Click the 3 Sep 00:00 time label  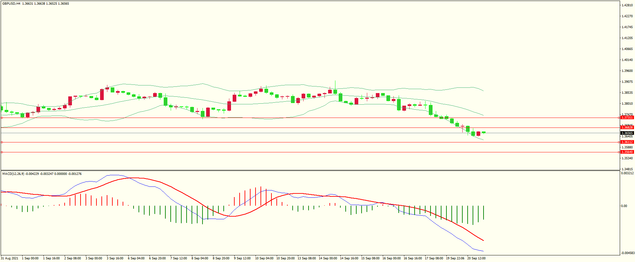94,258
